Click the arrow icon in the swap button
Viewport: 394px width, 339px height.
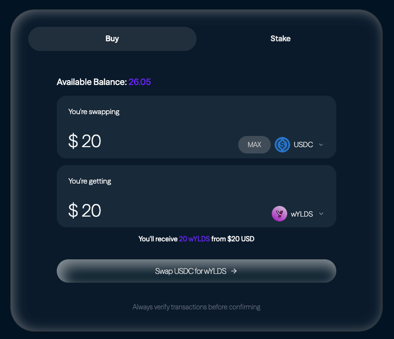point(234,271)
